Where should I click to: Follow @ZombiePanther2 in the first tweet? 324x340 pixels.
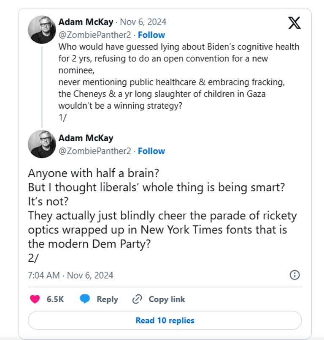(151, 35)
